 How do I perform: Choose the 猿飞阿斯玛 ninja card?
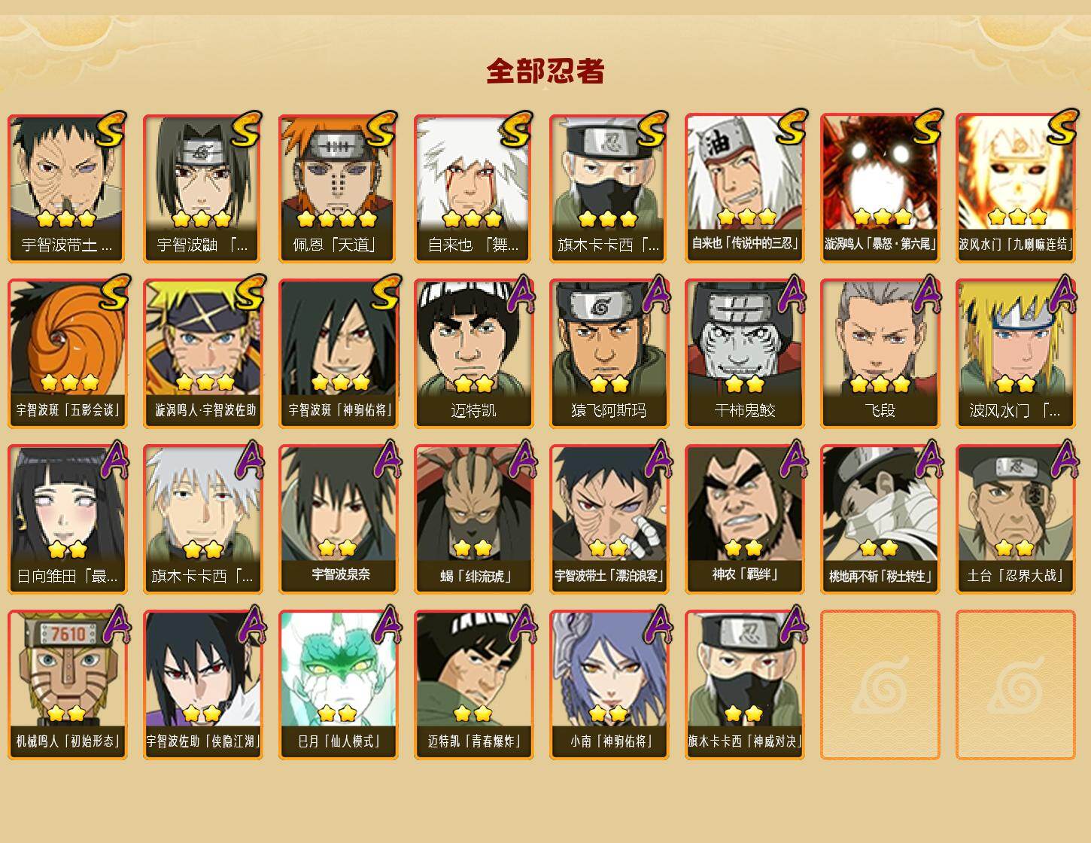pos(609,354)
